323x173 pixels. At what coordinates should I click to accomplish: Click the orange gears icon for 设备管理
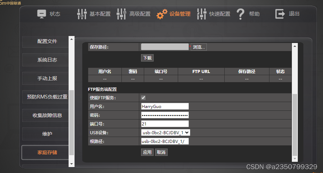[162, 14]
